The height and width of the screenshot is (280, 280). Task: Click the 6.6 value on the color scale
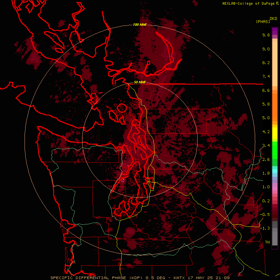pyautogui.click(x=266, y=90)
